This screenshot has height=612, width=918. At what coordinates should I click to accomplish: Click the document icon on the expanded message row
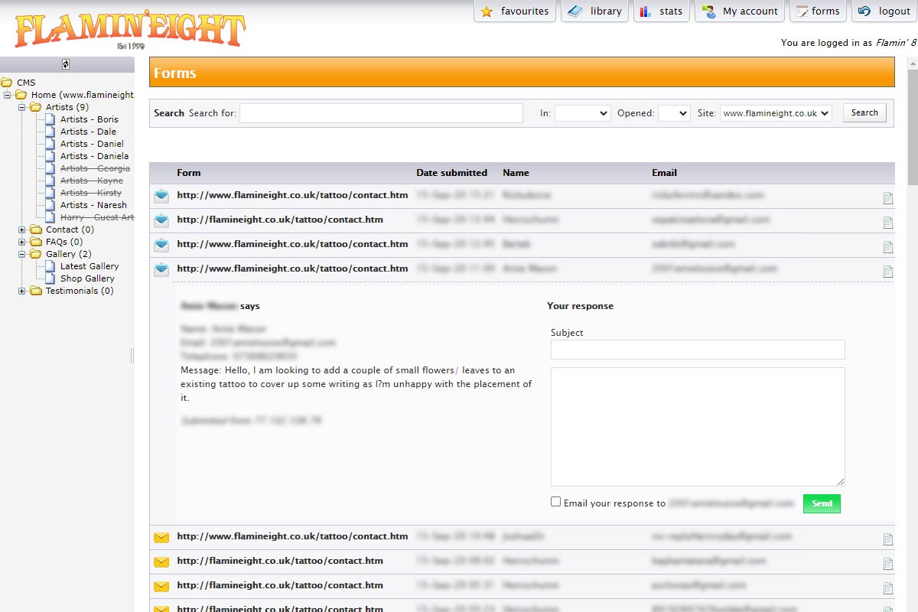click(x=887, y=272)
